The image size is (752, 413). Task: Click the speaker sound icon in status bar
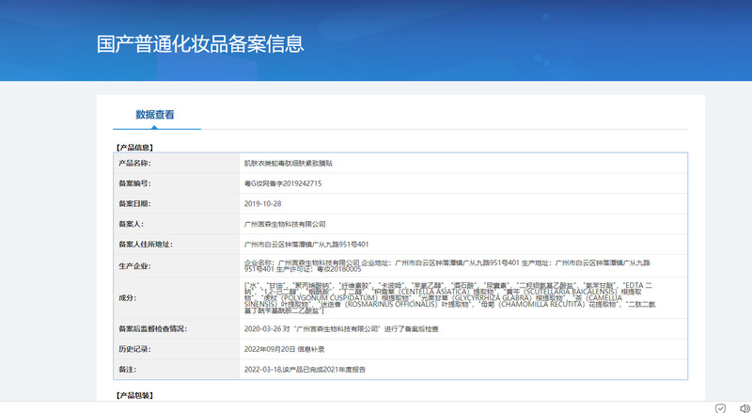point(743,406)
